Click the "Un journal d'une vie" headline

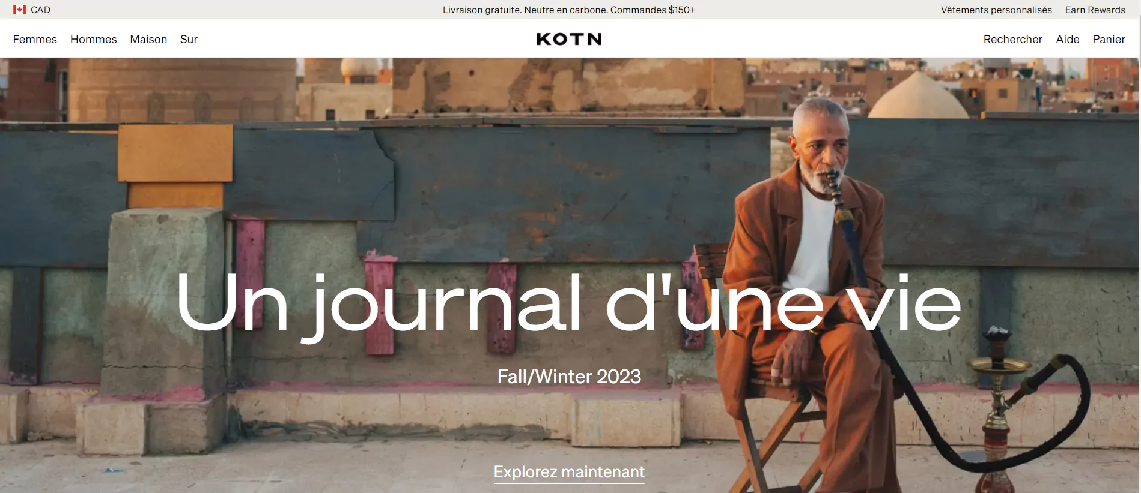[x=569, y=304]
